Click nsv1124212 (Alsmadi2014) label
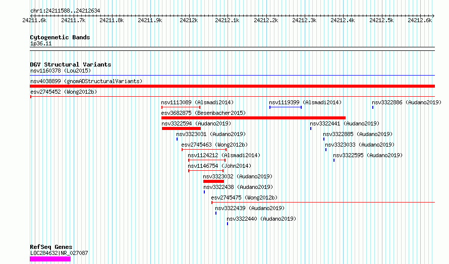The image size is (449, 264). [x=224, y=155]
